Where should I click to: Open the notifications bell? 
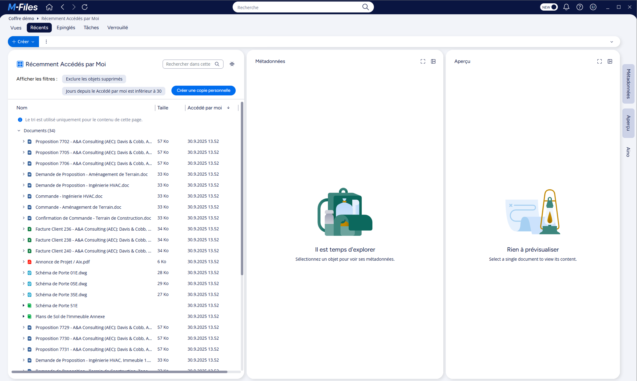click(x=566, y=7)
